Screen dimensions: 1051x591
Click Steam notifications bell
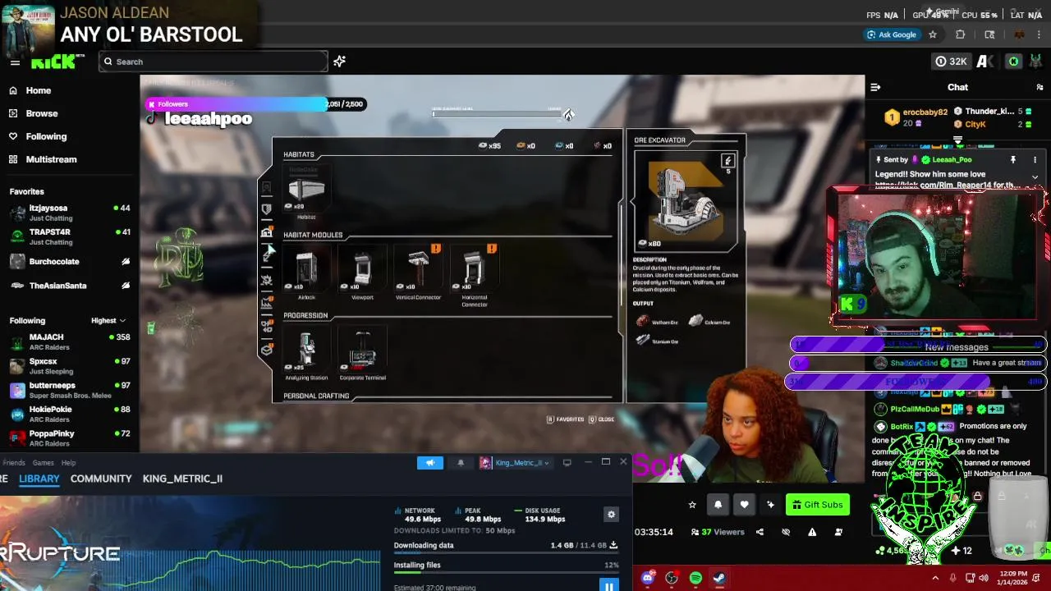coord(461,463)
